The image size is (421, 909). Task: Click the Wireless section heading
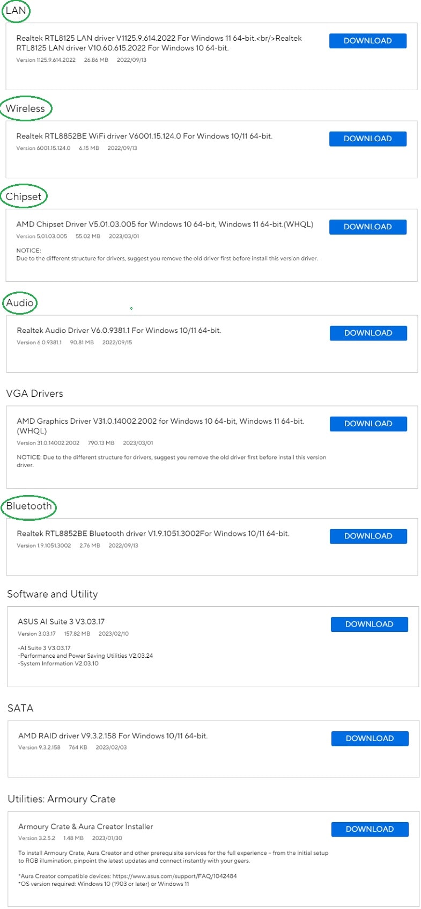pos(25,108)
